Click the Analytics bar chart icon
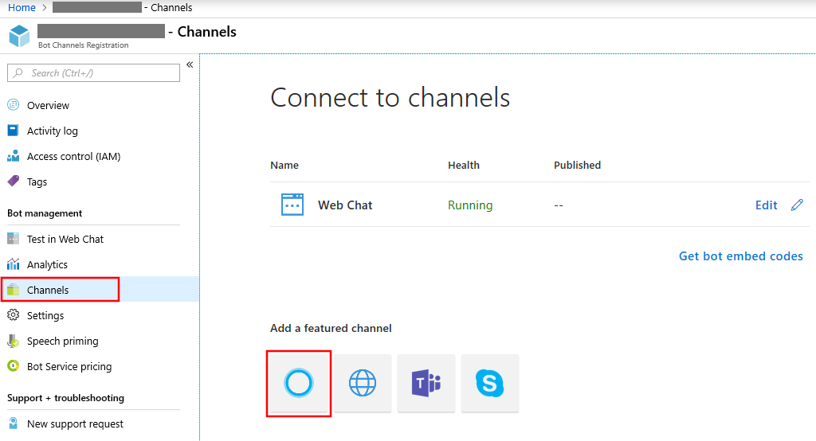This screenshot has height=441, width=816. [13, 264]
